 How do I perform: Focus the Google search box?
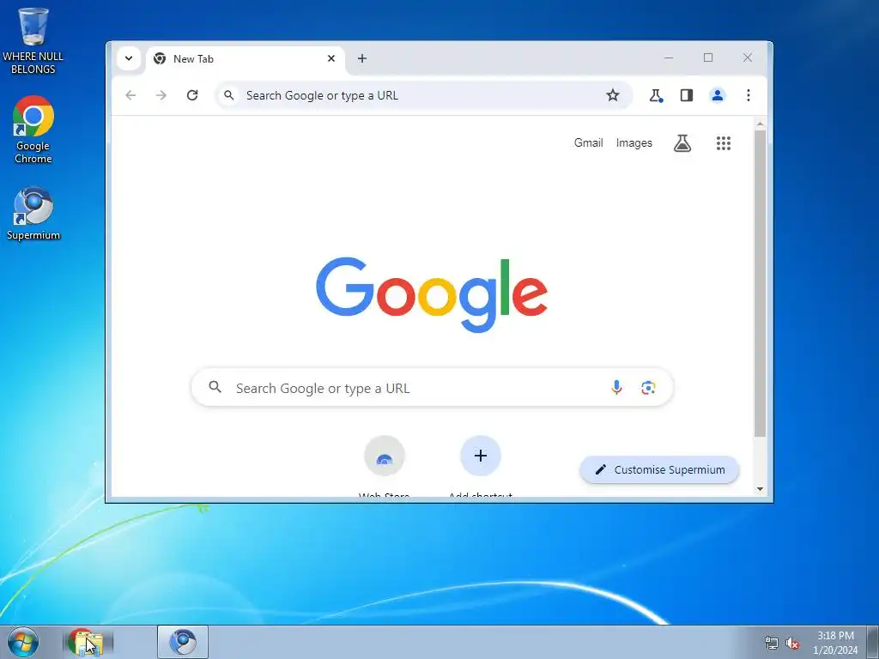432,388
